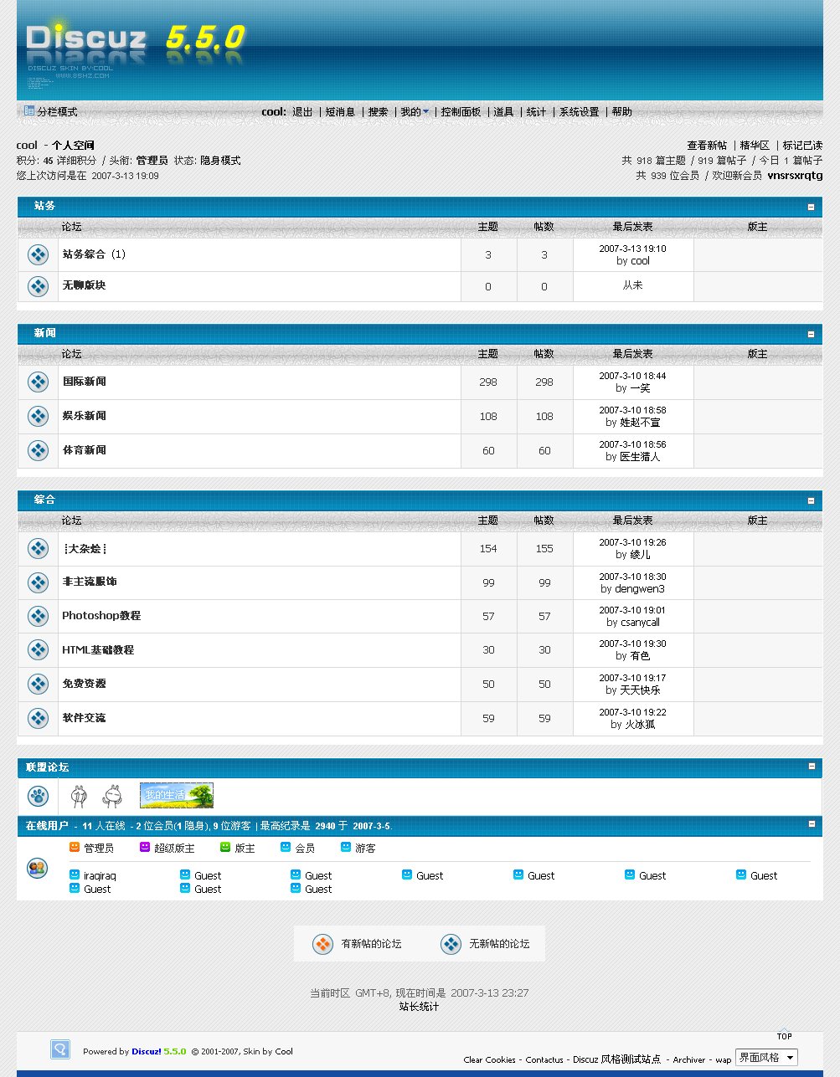Open the 我的 dropdown menu
Image resolution: width=840 pixels, height=1077 pixels.
pyautogui.click(x=415, y=112)
